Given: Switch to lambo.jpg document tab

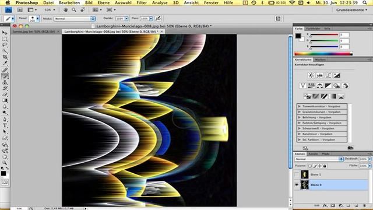Looking at the screenshot, I should (x=36, y=32).
